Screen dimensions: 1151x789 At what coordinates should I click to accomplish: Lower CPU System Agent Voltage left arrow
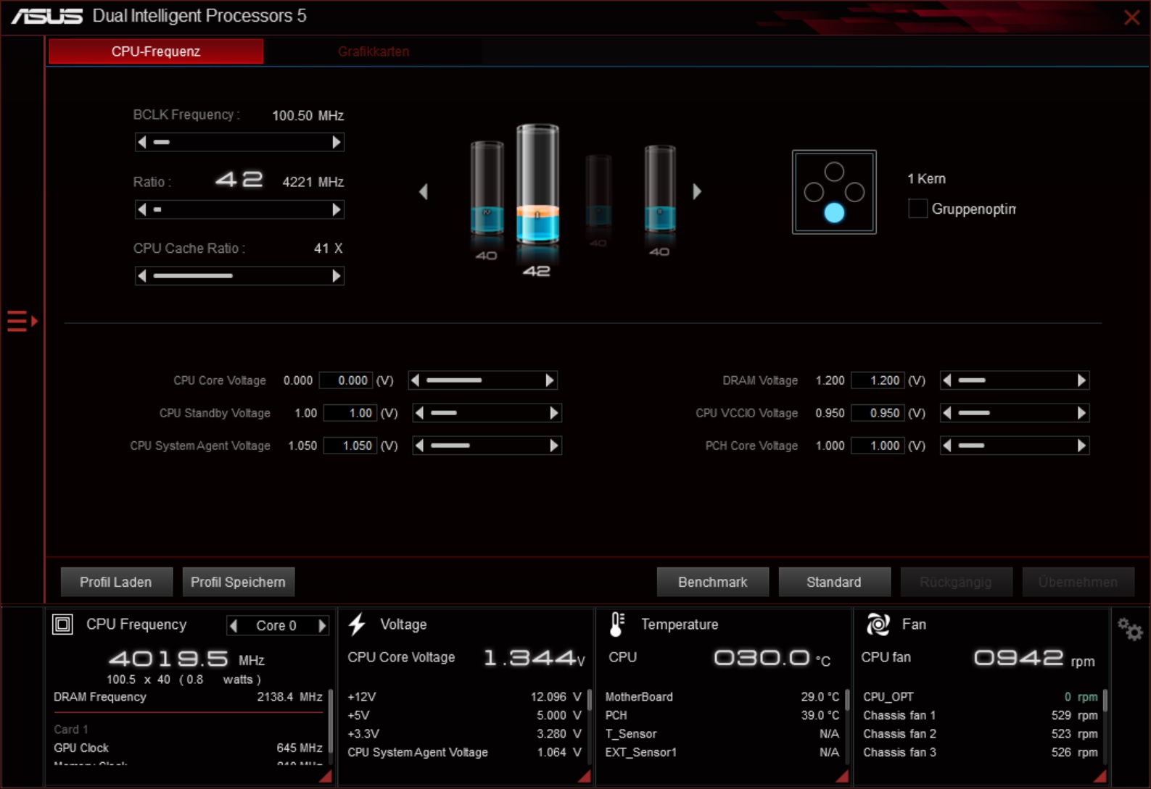coord(419,446)
